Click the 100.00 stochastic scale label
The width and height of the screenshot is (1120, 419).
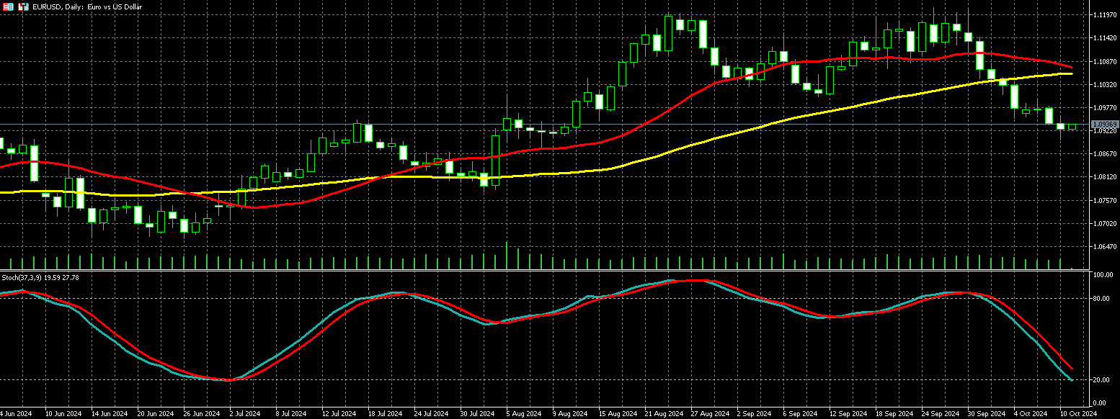pos(1103,275)
